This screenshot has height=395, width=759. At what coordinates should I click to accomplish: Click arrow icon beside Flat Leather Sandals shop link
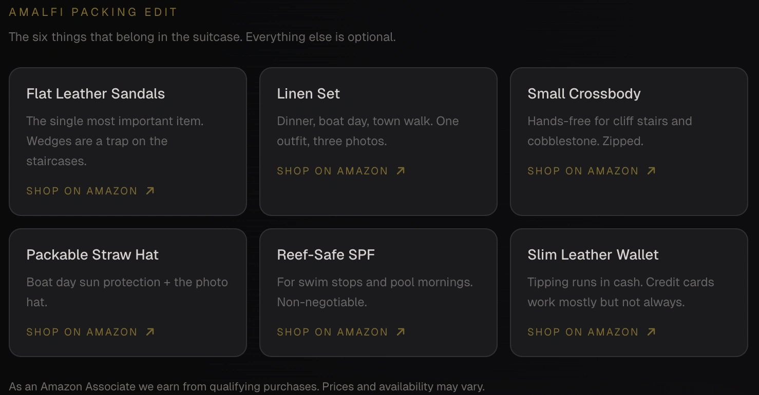(x=150, y=191)
